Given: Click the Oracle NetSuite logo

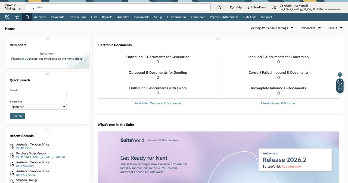Looking at the screenshot, I should (x=13, y=7).
